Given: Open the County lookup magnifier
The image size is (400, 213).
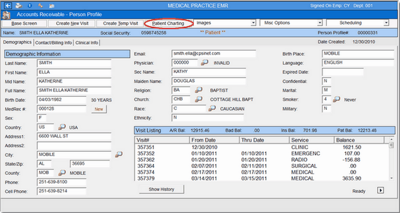Looking at the screenshot, I should (x=62, y=173).
